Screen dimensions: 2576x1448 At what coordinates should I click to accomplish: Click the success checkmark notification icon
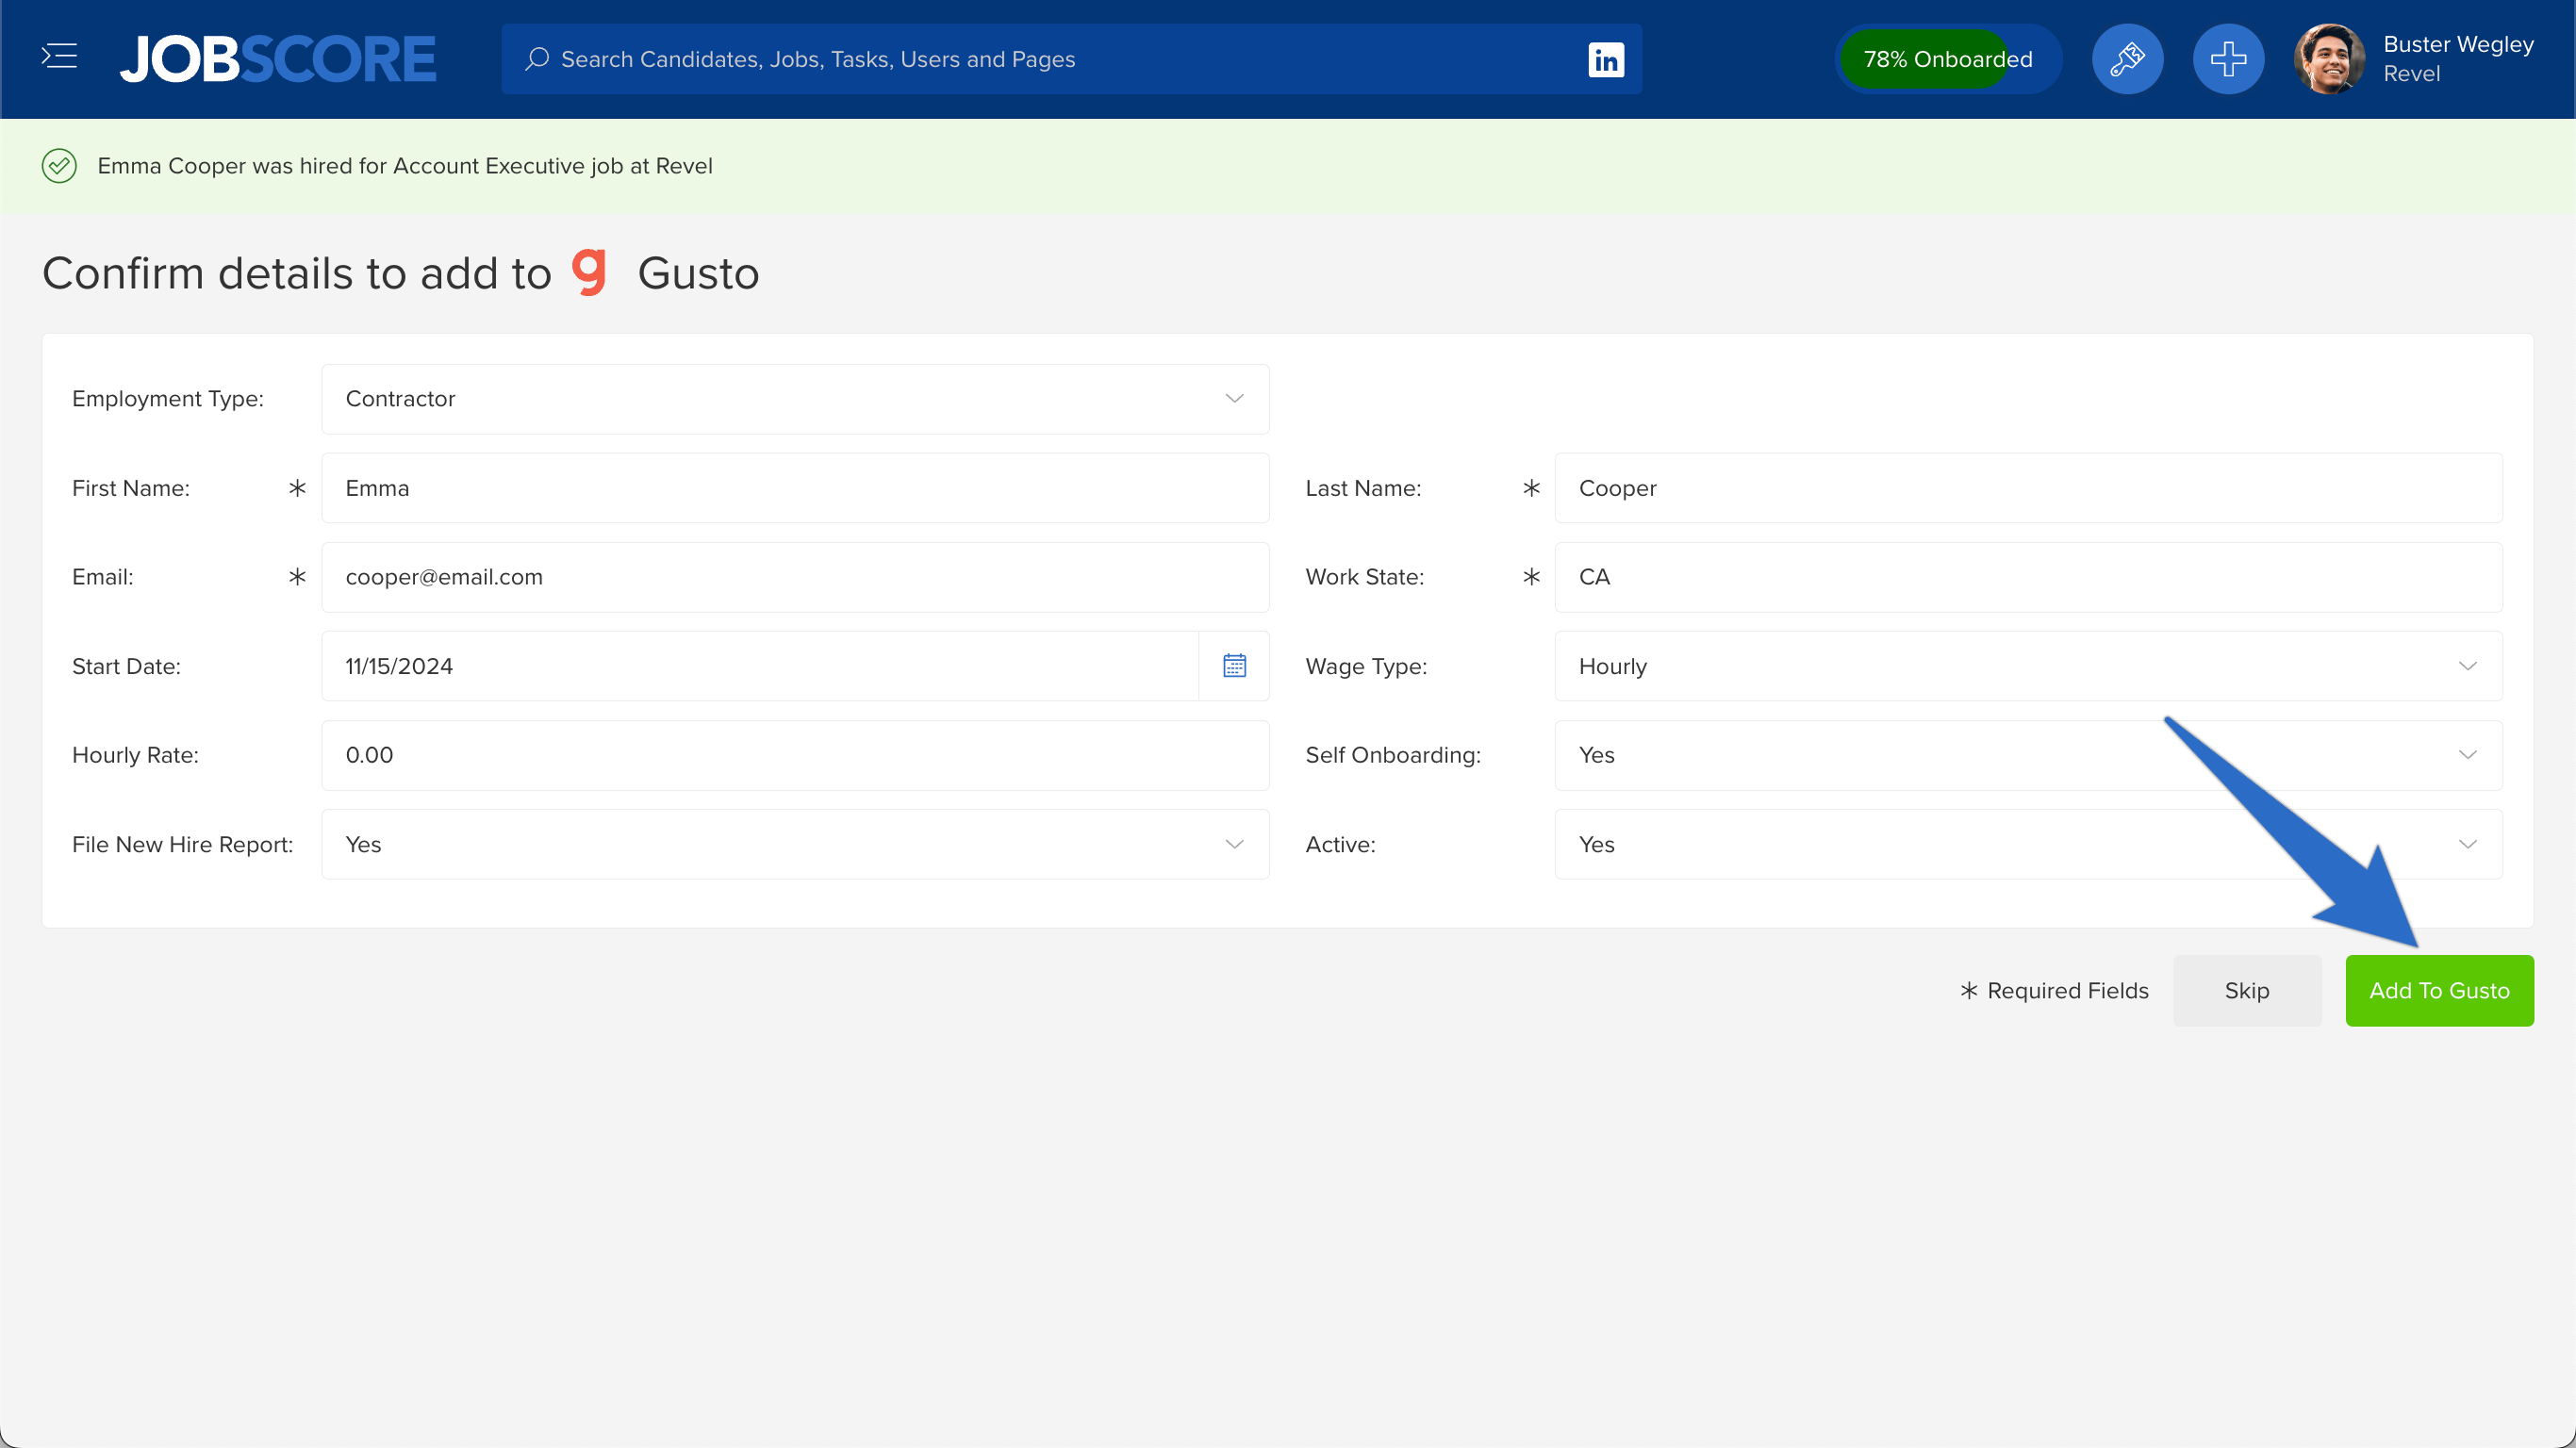click(59, 166)
